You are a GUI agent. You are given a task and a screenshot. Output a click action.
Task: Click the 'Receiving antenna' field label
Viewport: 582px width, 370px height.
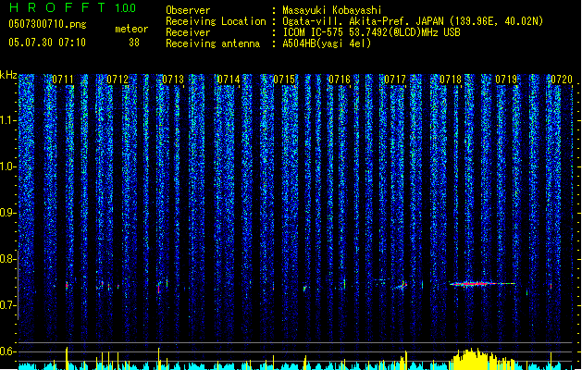tap(213, 43)
